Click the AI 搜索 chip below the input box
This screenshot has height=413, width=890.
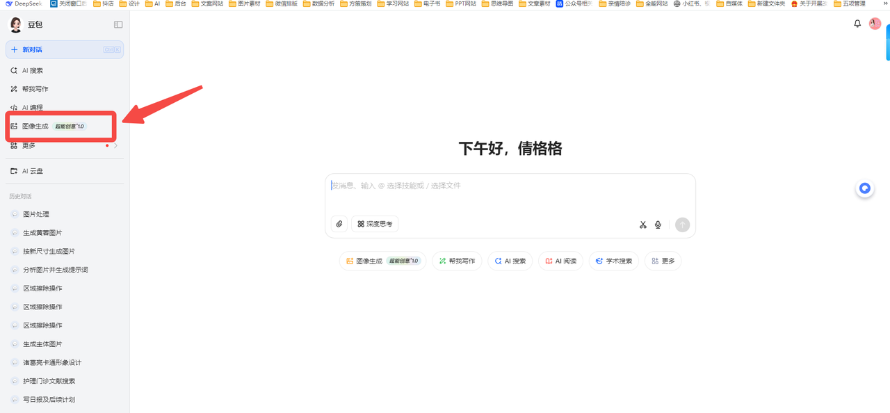[510, 261]
